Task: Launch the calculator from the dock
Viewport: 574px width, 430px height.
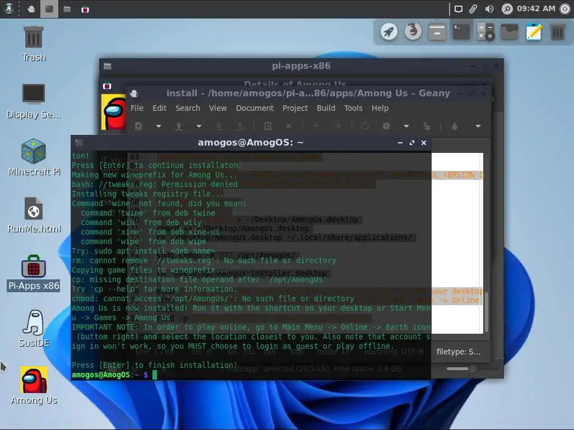Action: (486, 32)
